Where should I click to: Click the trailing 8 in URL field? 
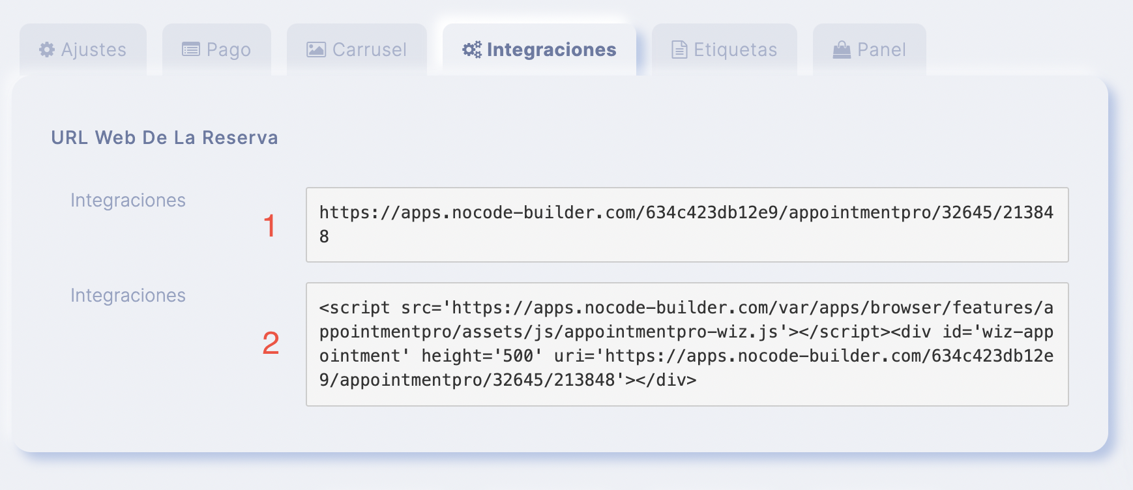(x=324, y=237)
